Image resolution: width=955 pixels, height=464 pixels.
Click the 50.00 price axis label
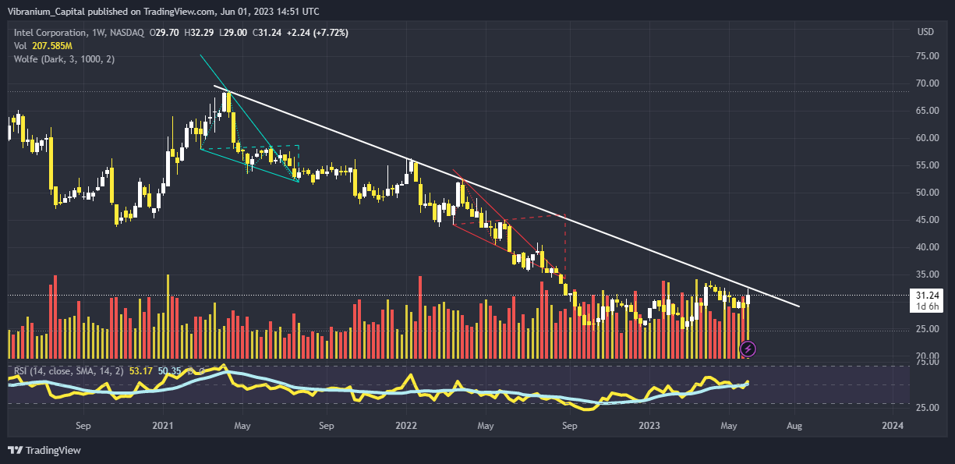coord(928,193)
